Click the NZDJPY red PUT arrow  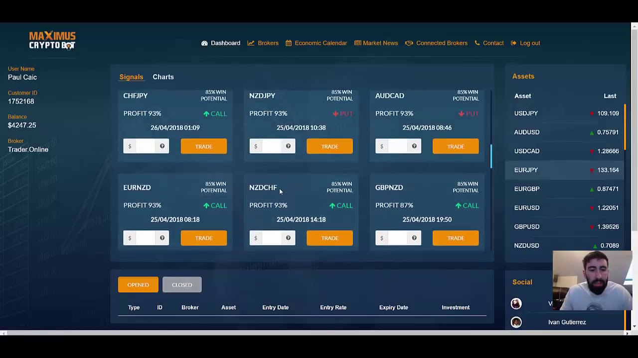[x=335, y=114]
